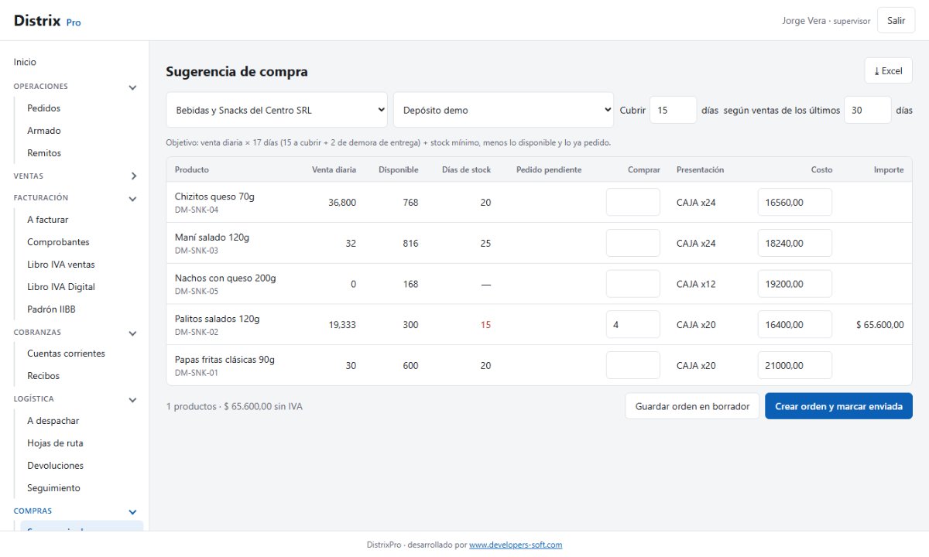929x557 pixels.
Task: Click Comprar field for Nachos con queso 200g
Action: 633,284
